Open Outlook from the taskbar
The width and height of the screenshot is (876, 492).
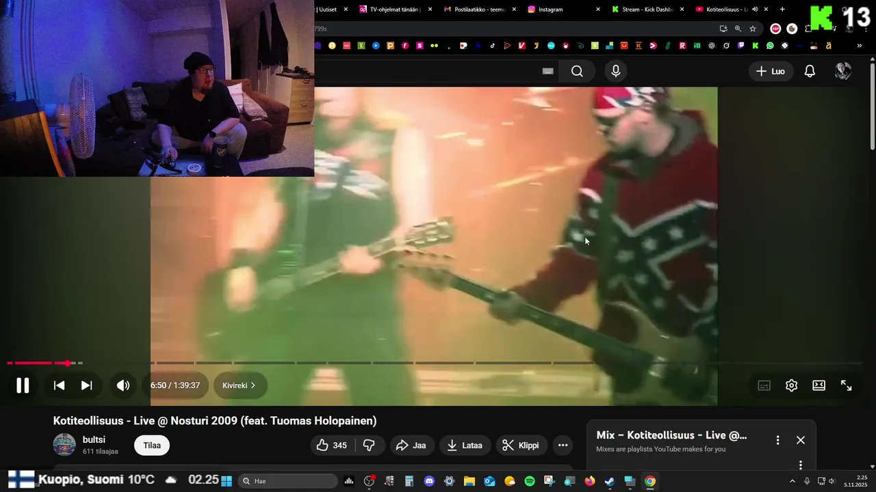[489, 481]
